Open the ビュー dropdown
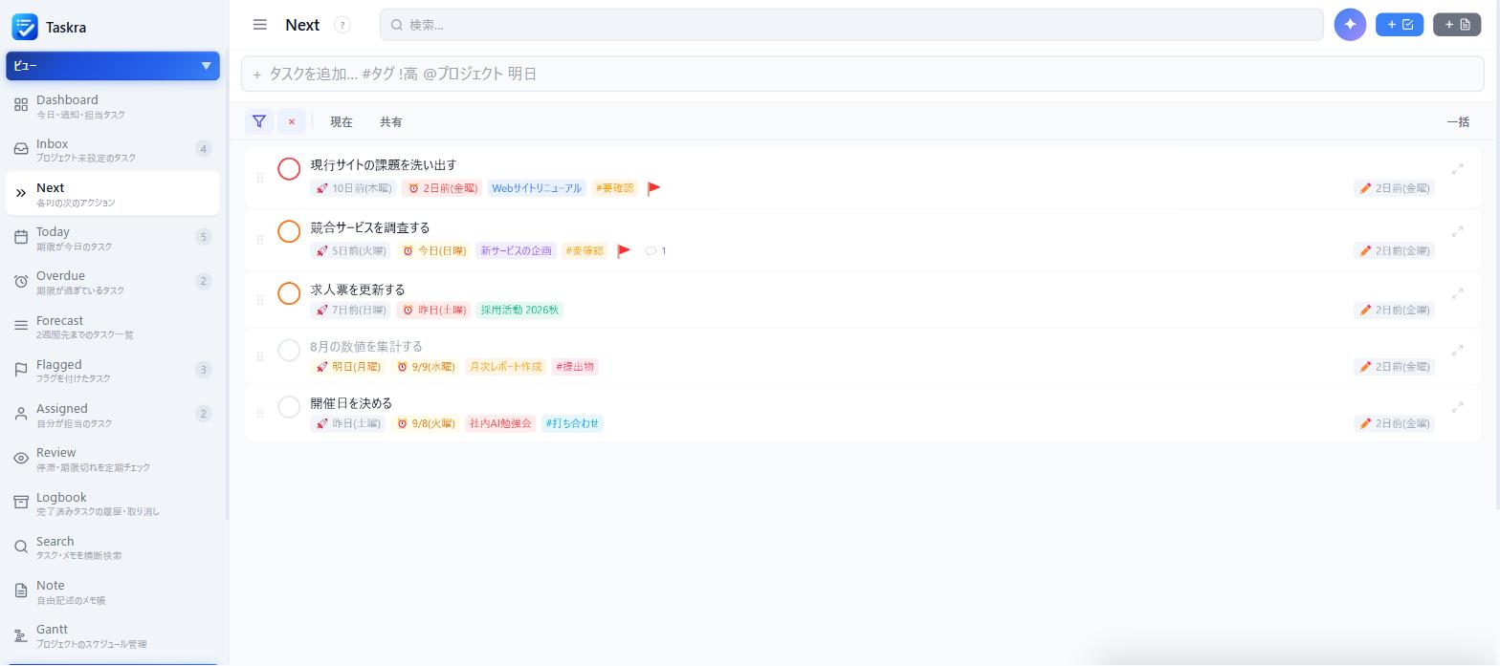 113,66
